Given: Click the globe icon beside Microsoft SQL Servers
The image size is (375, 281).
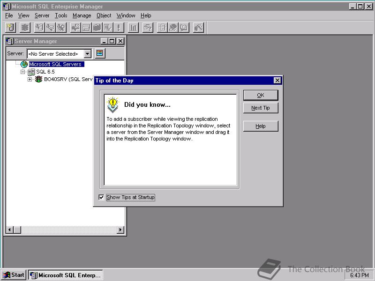Looking at the screenshot, I should 24,64.
